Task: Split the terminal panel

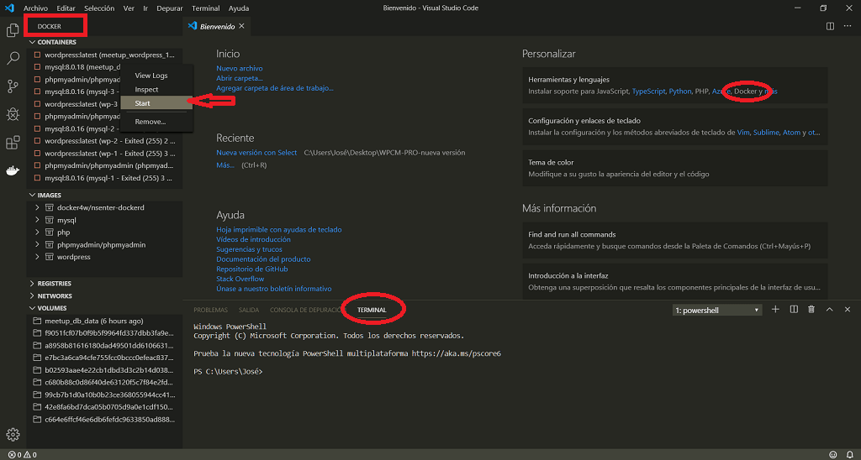Action: [794, 310]
